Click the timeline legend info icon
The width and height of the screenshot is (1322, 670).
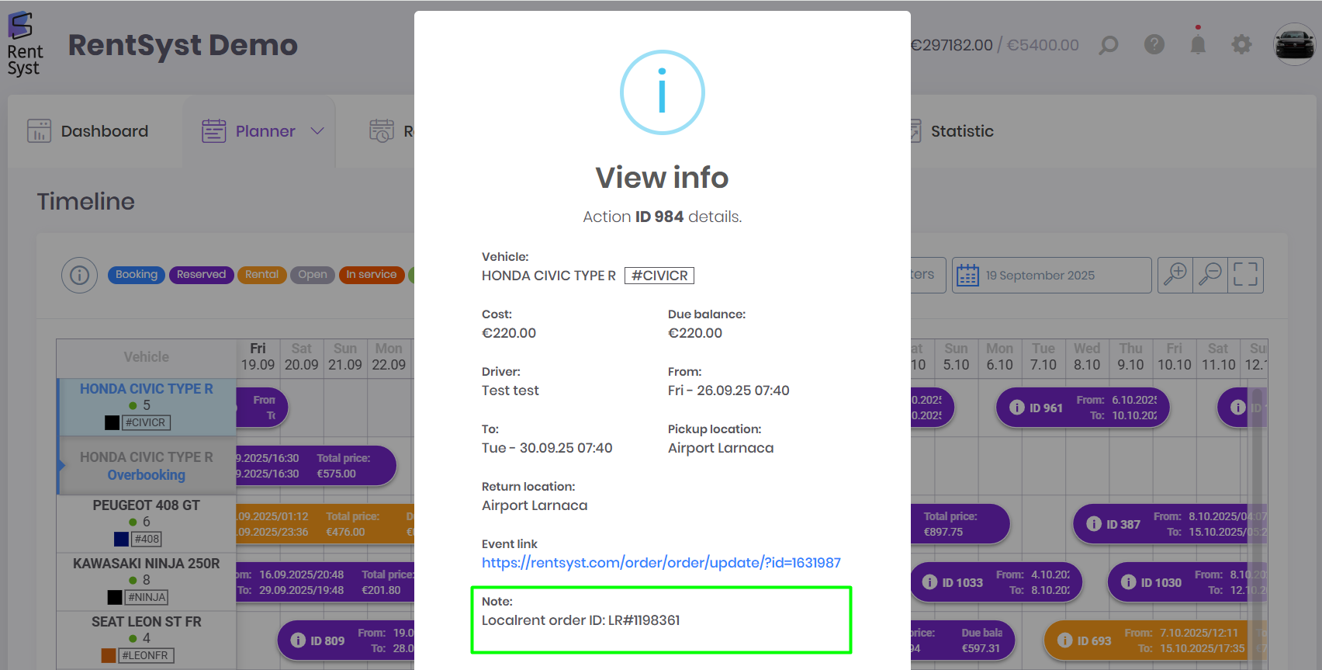point(79,275)
